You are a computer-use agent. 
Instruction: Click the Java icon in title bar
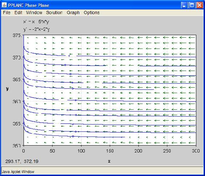pos(4,5)
